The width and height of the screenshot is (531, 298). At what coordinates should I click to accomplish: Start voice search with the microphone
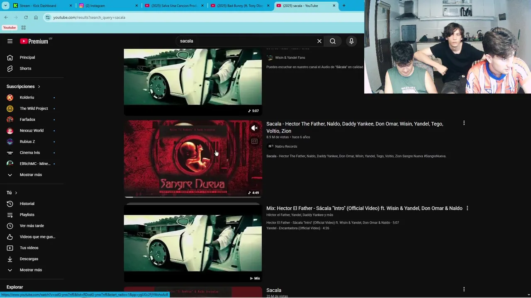click(351, 41)
